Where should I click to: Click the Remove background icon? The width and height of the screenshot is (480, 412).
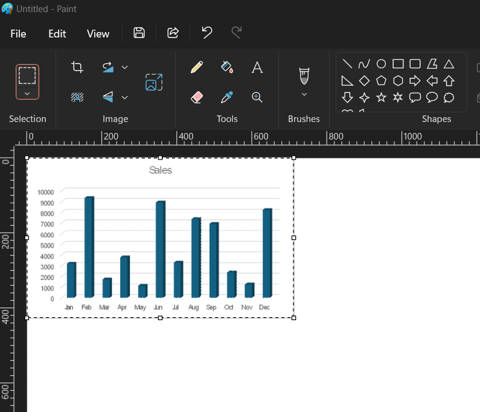coord(77,97)
